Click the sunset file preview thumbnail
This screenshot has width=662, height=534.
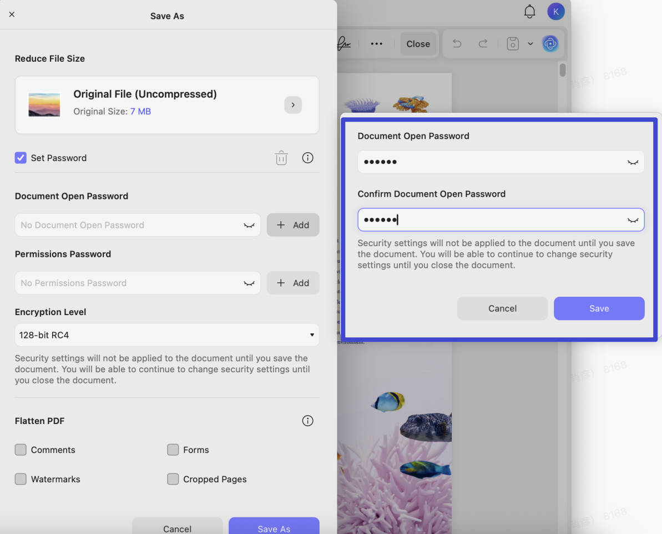point(44,104)
